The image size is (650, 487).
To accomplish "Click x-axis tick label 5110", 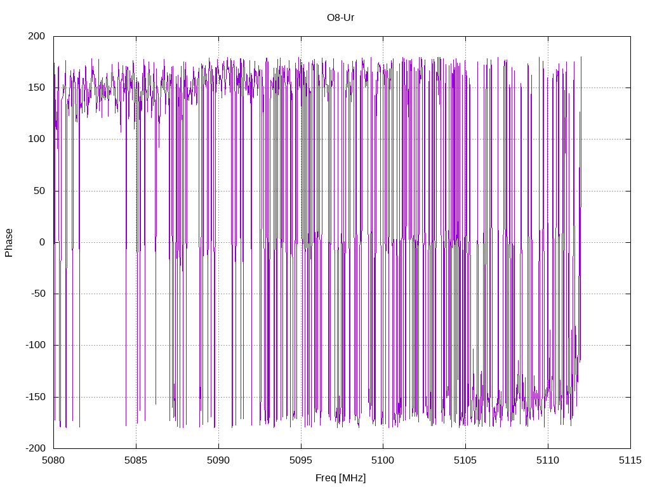I will 548,460.
